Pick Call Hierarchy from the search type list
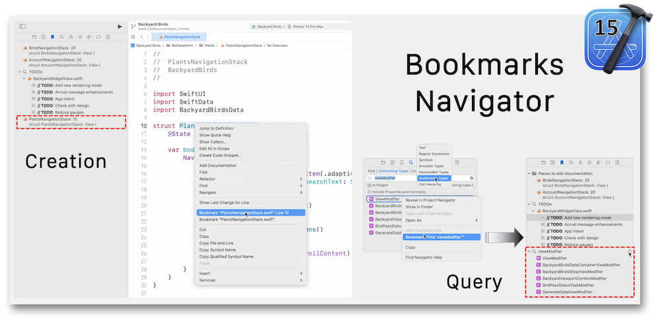Screen dimensions: 660x318 coord(434,184)
